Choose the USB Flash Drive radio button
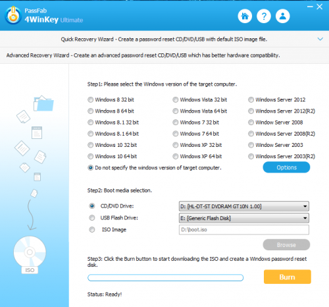This screenshot has width=329, height=307. point(92,218)
